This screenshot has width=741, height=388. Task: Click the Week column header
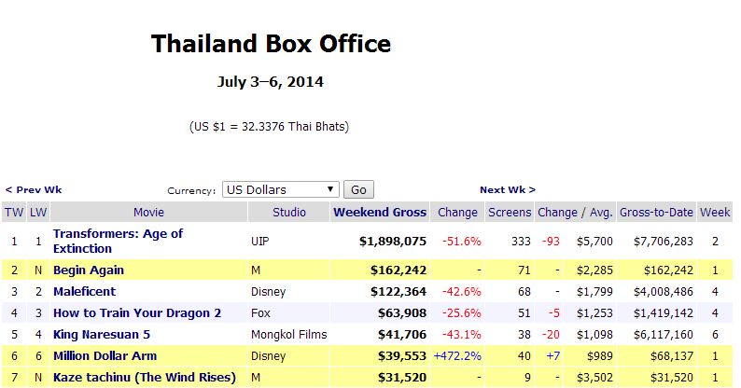click(716, 212)
